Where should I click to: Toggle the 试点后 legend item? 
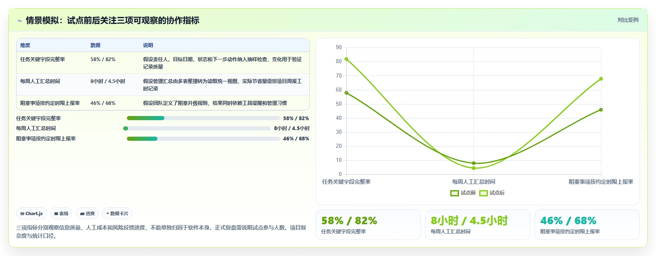[x=492, y=193]
